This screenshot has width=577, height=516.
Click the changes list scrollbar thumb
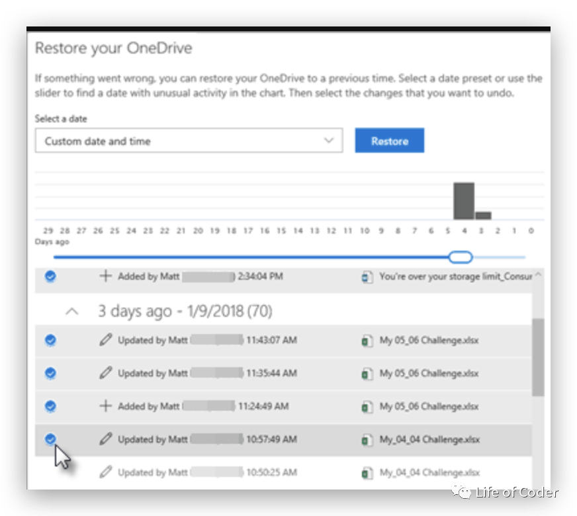538,357
